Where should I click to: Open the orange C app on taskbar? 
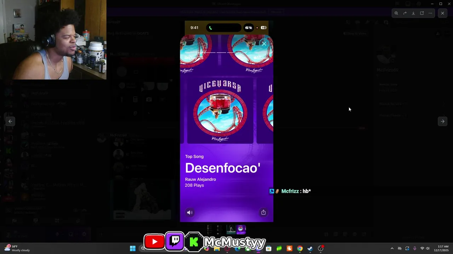tap(289, 248)
